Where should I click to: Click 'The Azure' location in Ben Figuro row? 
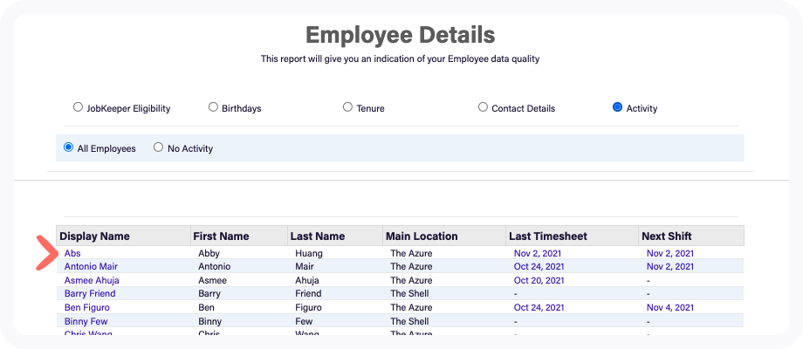pyautogui.click(x=411, y=307)
